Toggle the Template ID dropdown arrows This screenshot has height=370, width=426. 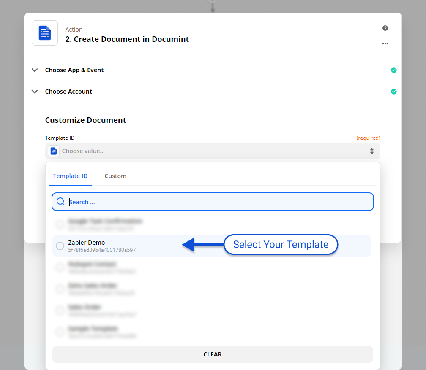(x=371, y=151)
